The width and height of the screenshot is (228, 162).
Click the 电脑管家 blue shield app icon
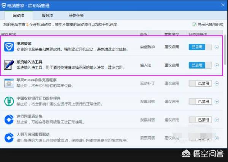point(8,47)
